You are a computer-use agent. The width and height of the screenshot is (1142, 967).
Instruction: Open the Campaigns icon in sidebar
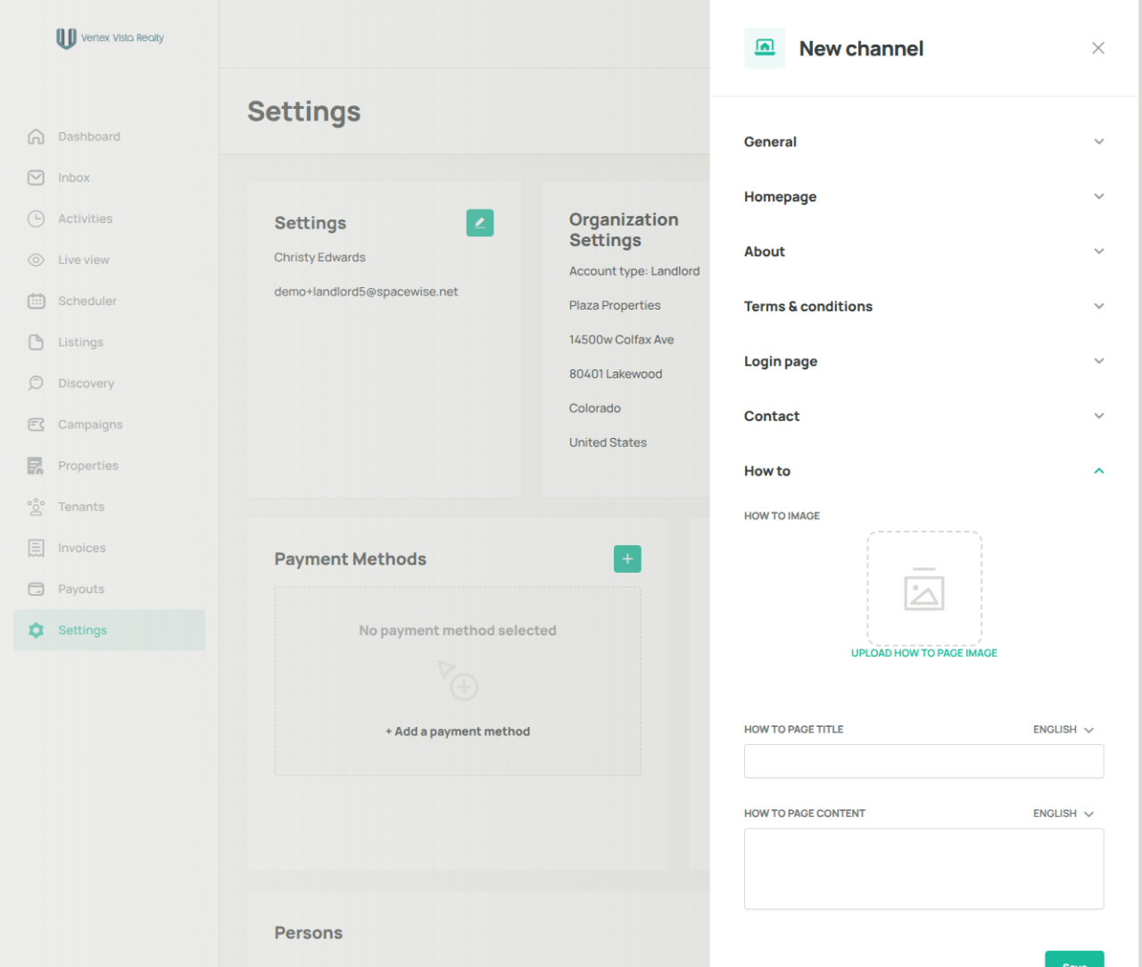(36, 425)
